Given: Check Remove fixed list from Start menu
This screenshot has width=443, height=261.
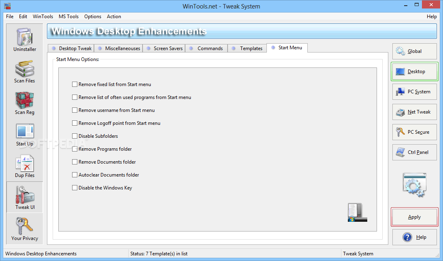Looking at the screenshot, I should [75, 84].
